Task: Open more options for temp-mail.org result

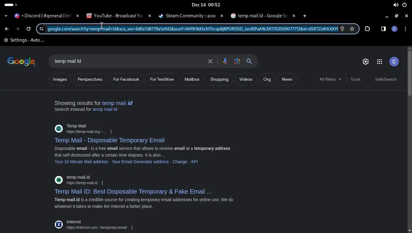Action: pos(111,132)
